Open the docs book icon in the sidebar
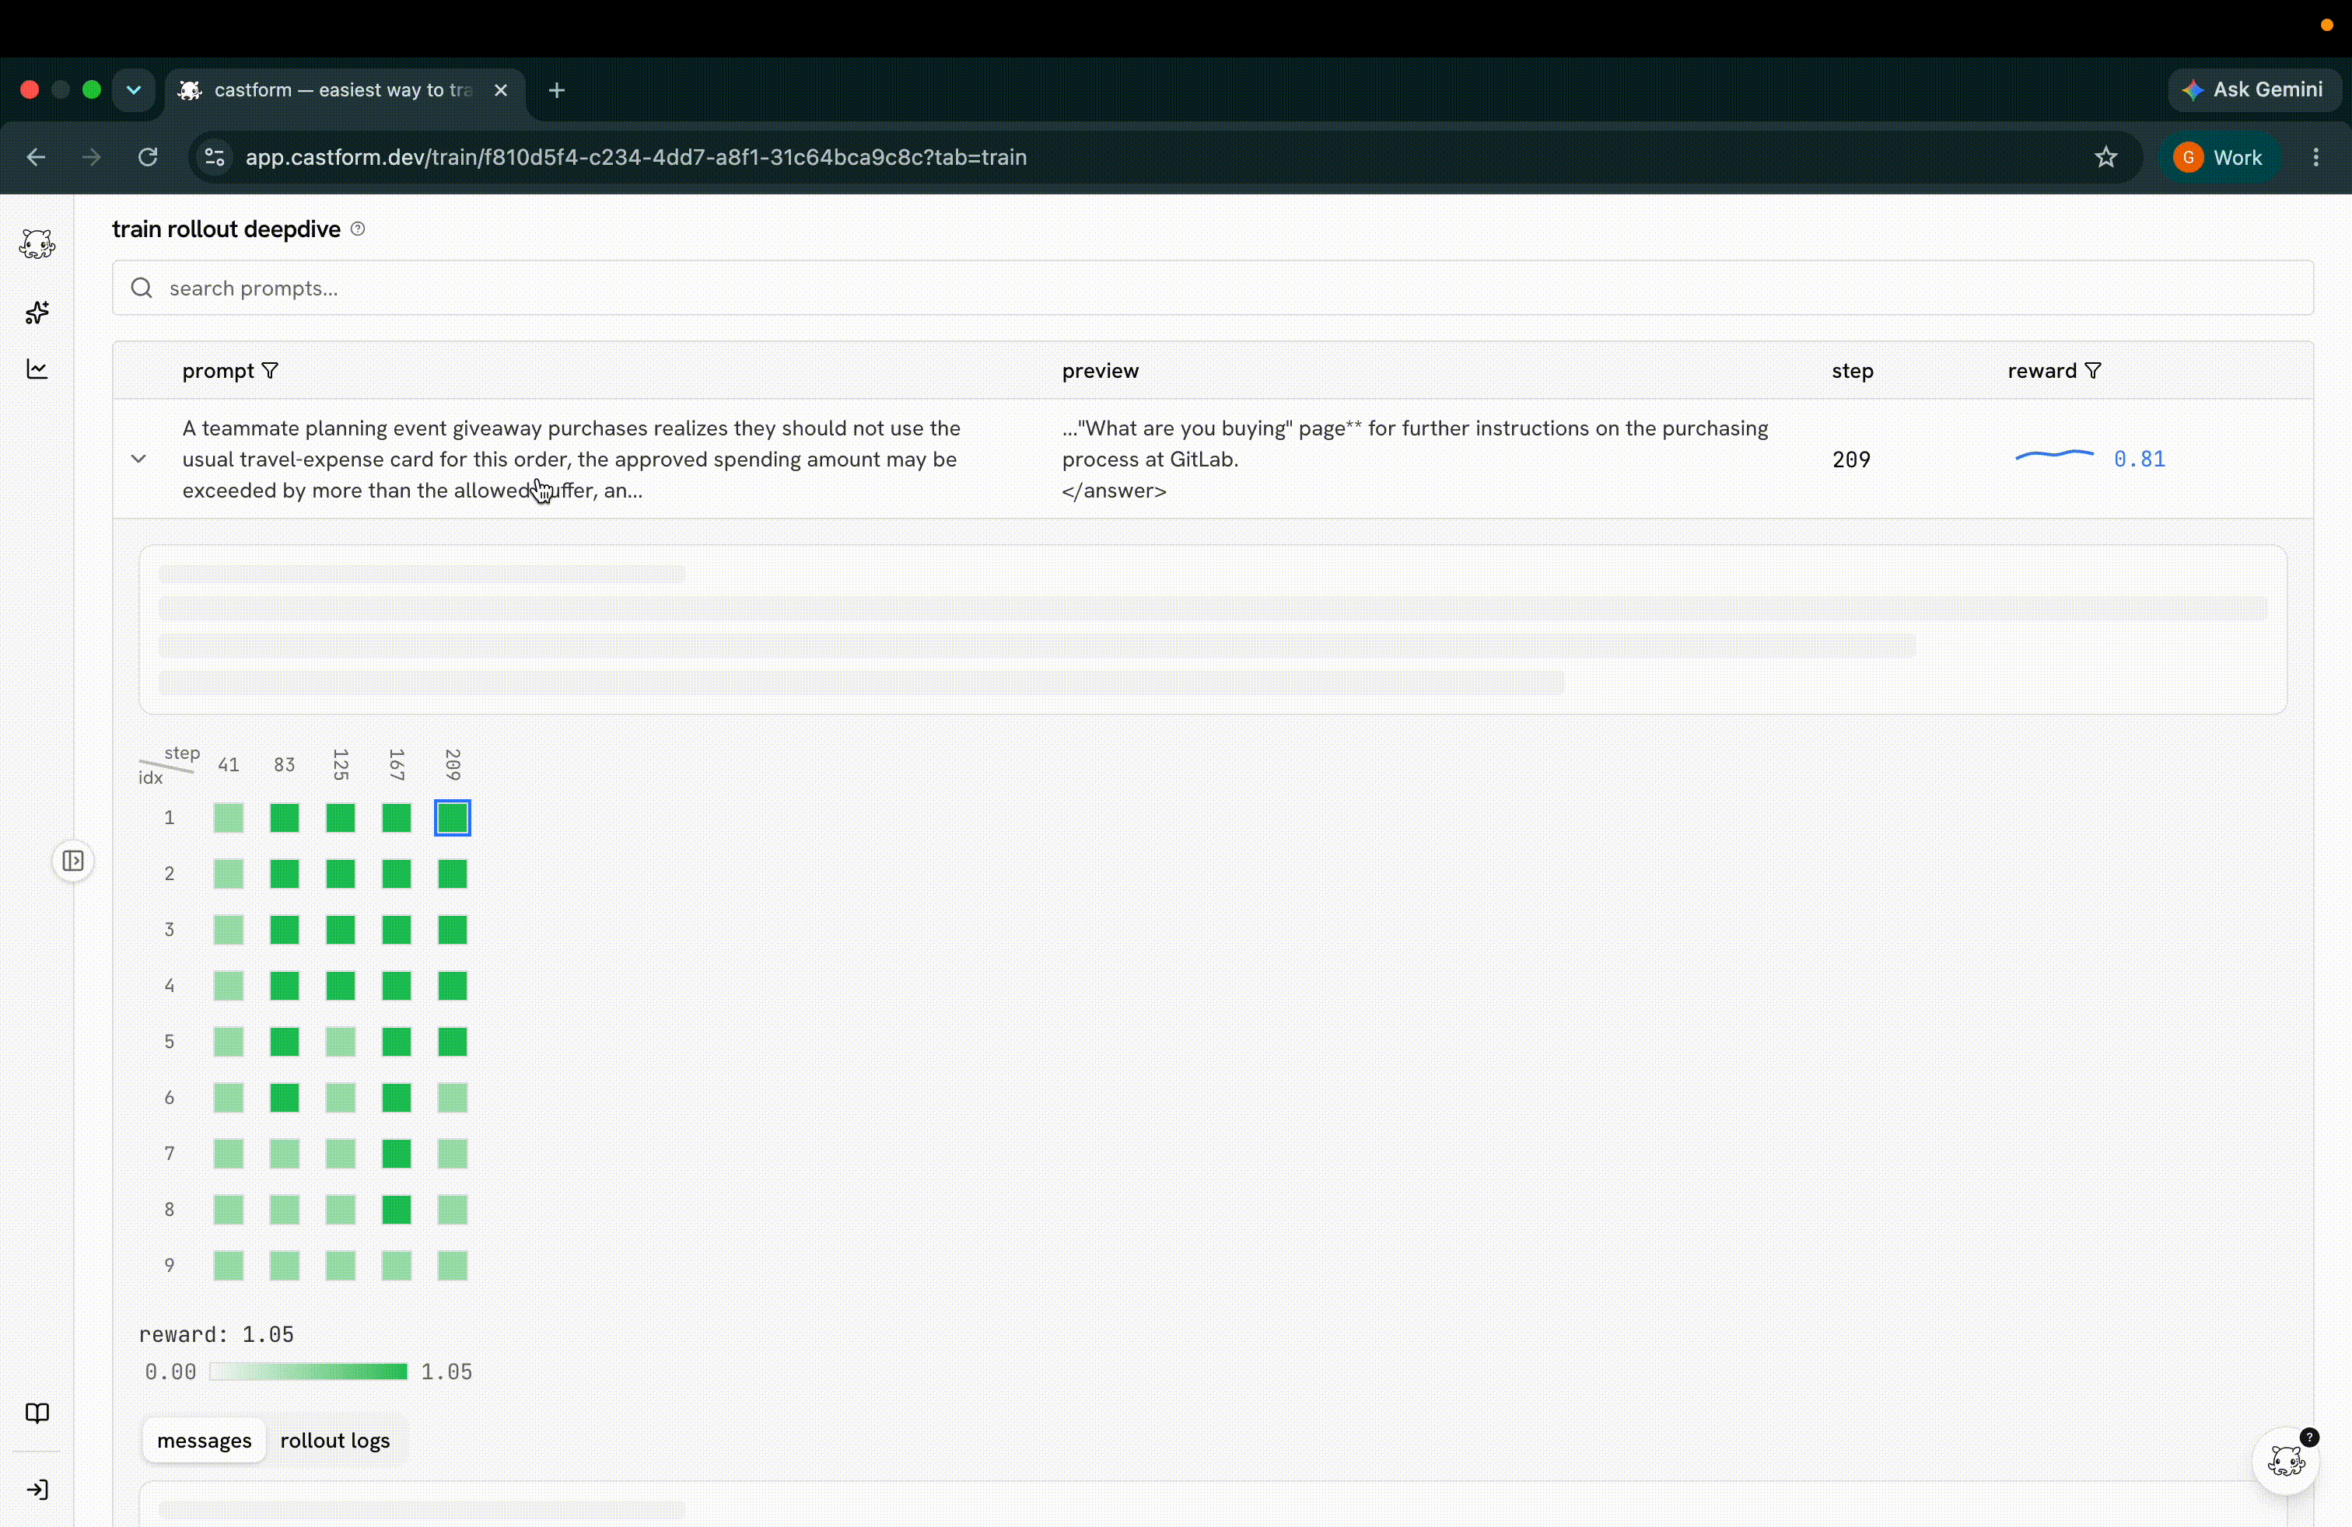 [x=37, y=1413]
